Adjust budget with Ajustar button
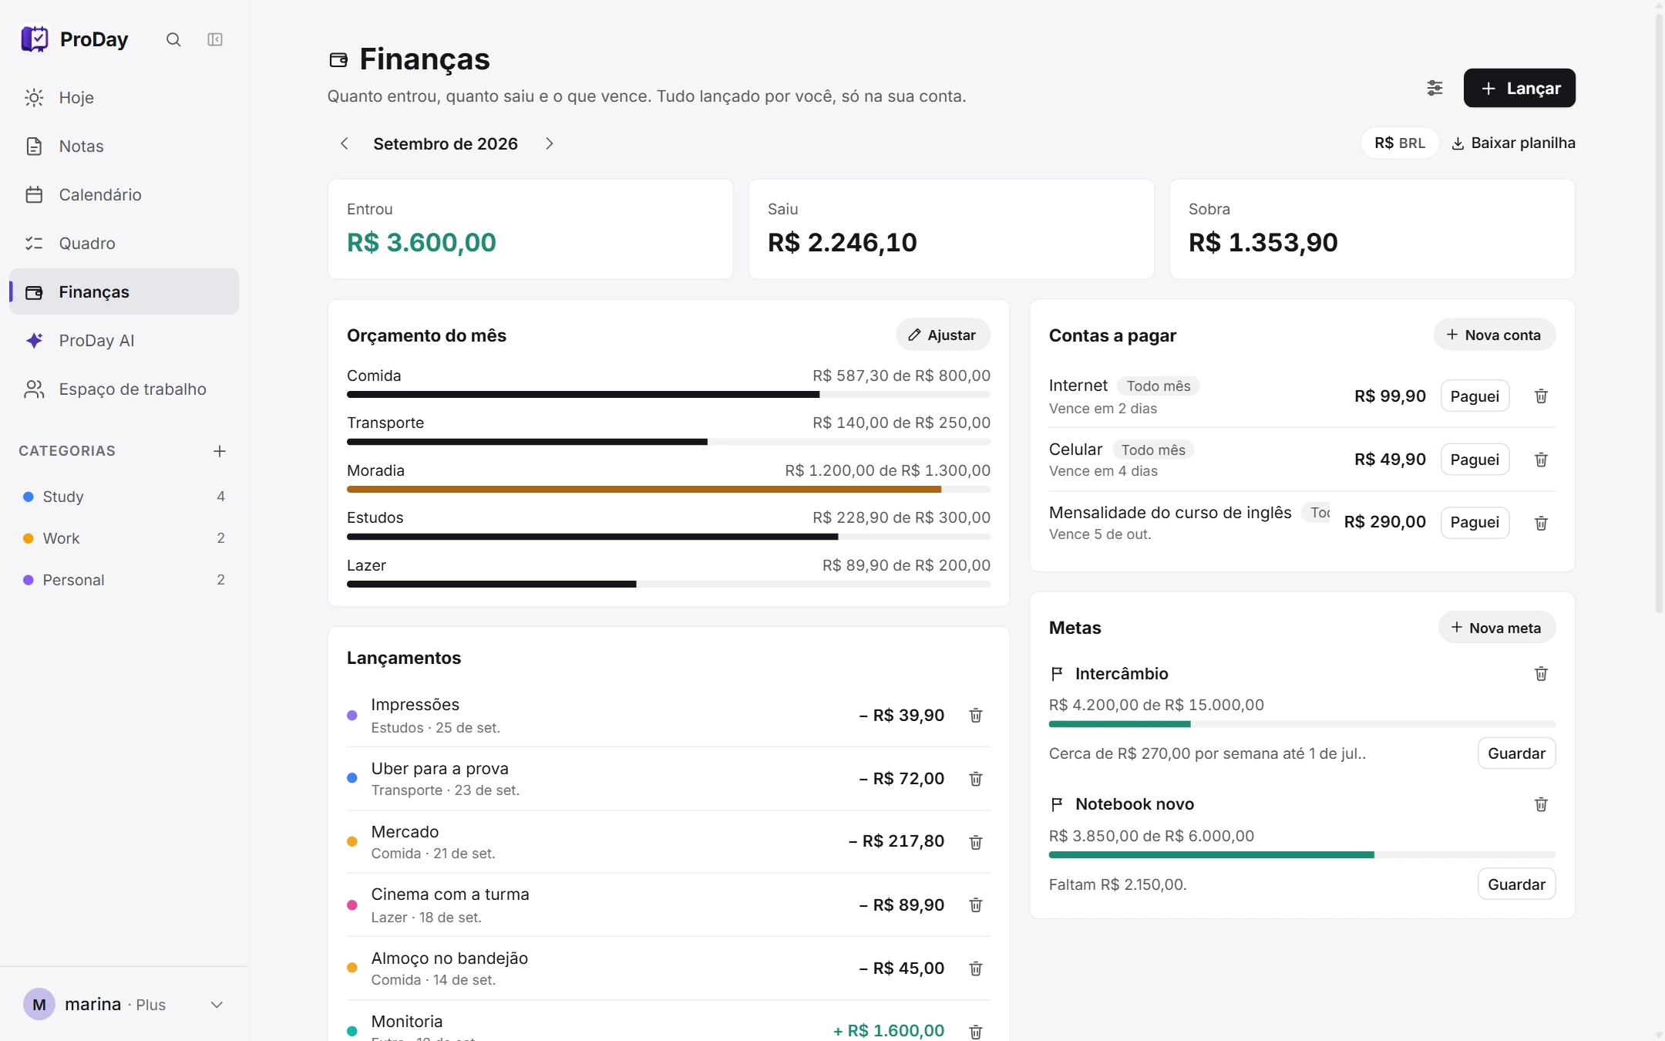The image size is (1665, 1041). [943, 335]
